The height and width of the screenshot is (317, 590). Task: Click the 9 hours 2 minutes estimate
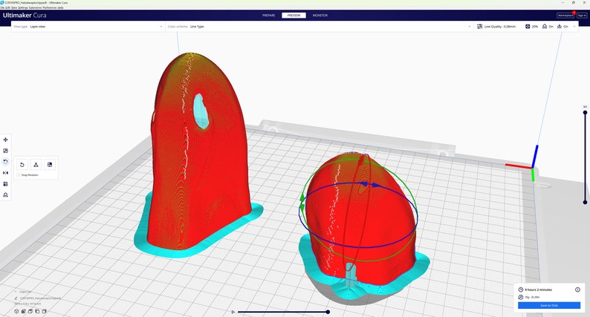[539, 290]
